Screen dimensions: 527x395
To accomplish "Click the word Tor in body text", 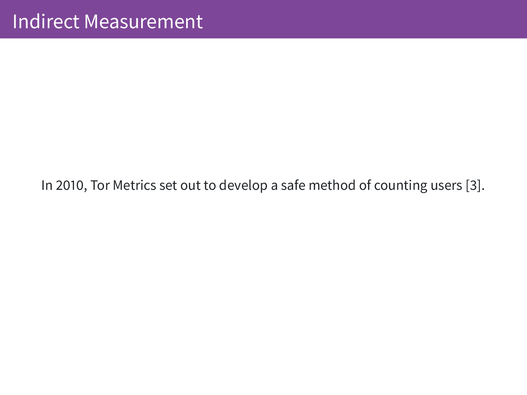I will click(x=100, y=185).
